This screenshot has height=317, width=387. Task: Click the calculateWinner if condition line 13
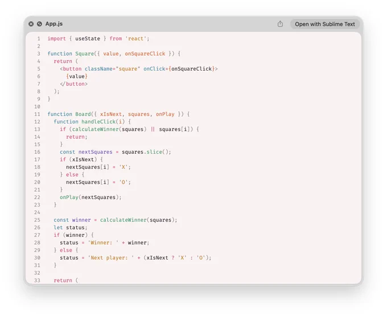129,129
